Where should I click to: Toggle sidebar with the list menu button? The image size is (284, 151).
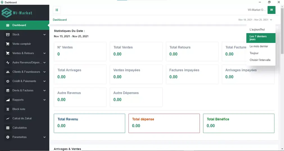[x=57, y=10]
